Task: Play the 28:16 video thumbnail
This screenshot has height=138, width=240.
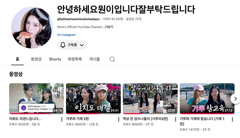Action: pyautogui.click(x=36, y=99)
